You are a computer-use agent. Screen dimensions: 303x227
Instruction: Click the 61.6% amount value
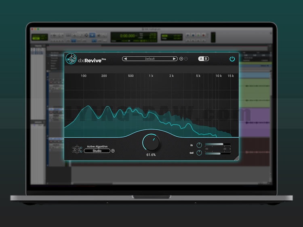151,155
